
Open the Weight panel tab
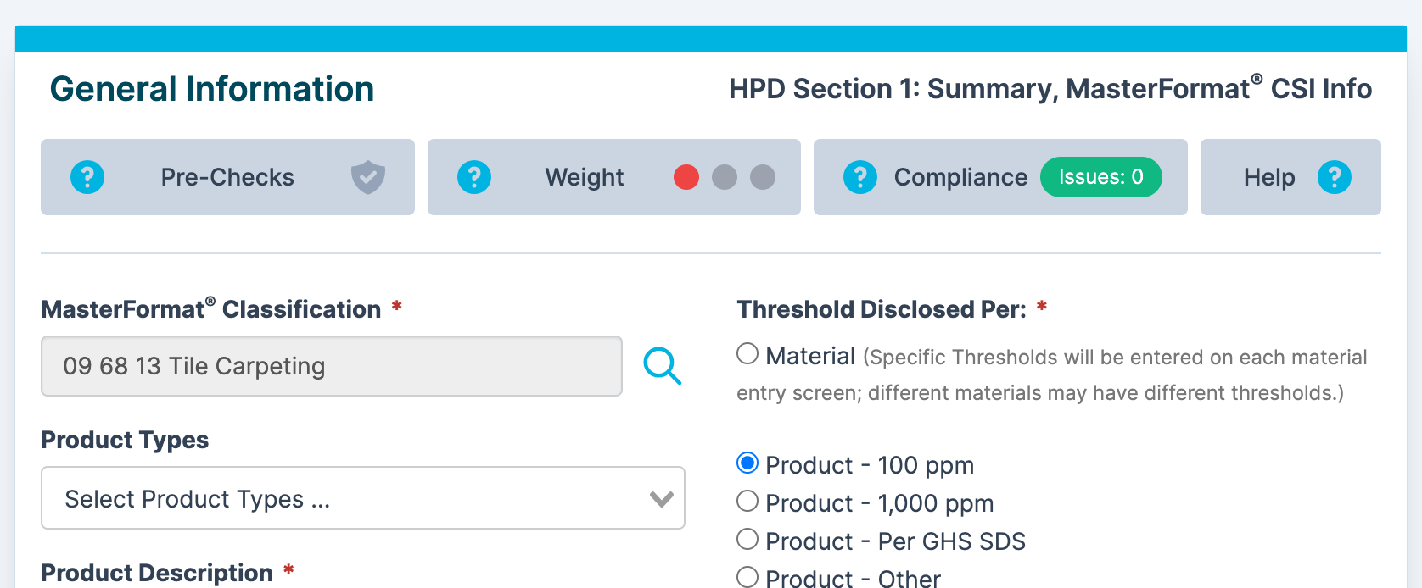(585, 177)
